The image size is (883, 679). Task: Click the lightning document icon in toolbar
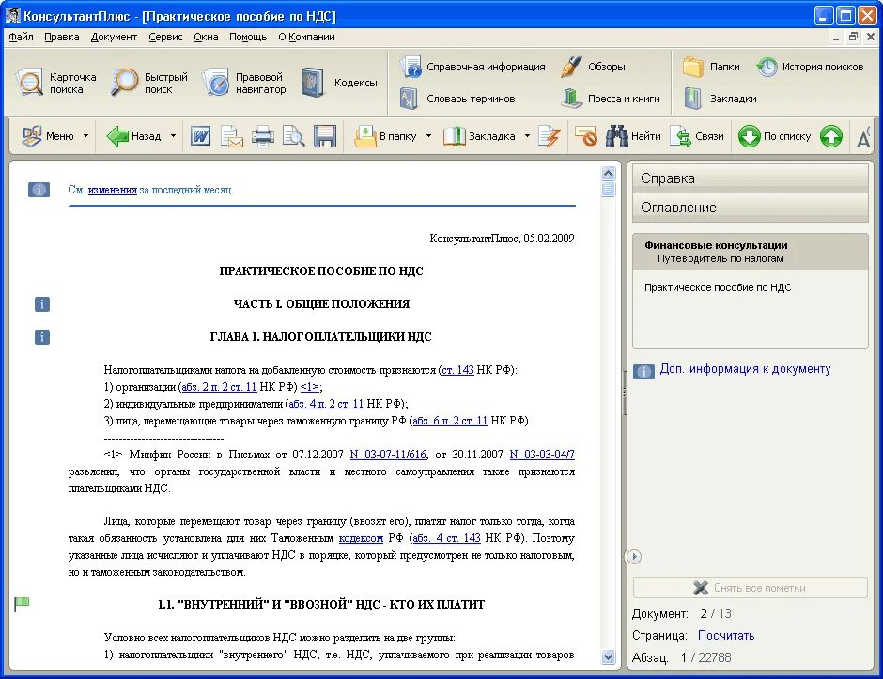pyautogui.click(x=550, y=136)
